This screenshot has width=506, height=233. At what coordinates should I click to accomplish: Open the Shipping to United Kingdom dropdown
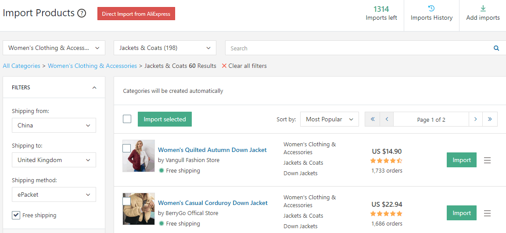click(x=54, y=160)
